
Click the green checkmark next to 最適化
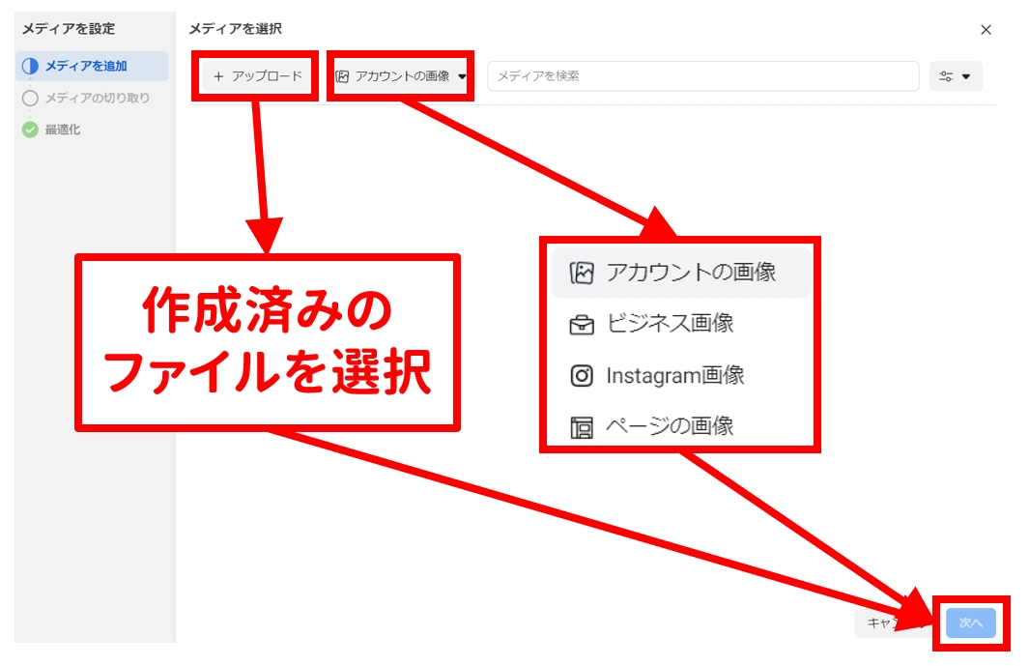[30, 130]
